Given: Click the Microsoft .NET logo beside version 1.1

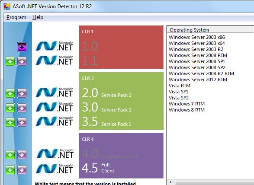Looking at the screenshot, I should tap(54, 60).
